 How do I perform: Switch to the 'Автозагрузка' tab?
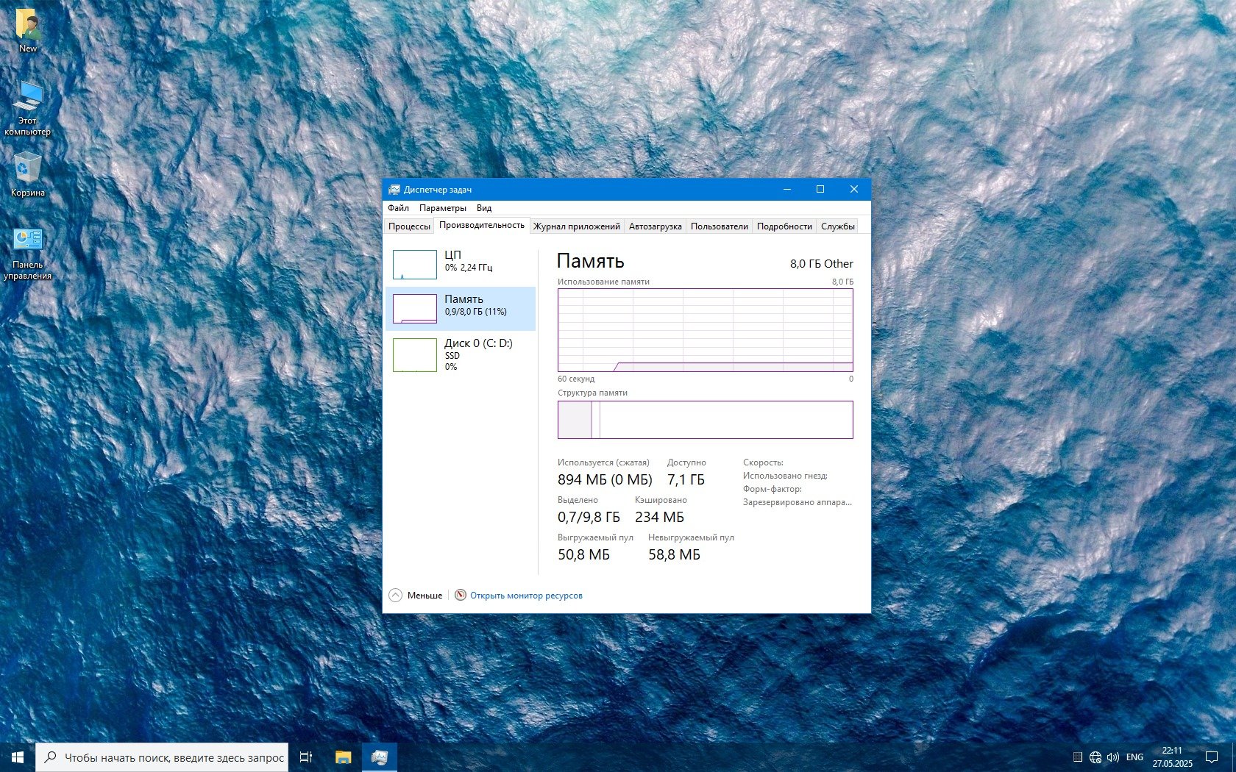tap(655, 226)
